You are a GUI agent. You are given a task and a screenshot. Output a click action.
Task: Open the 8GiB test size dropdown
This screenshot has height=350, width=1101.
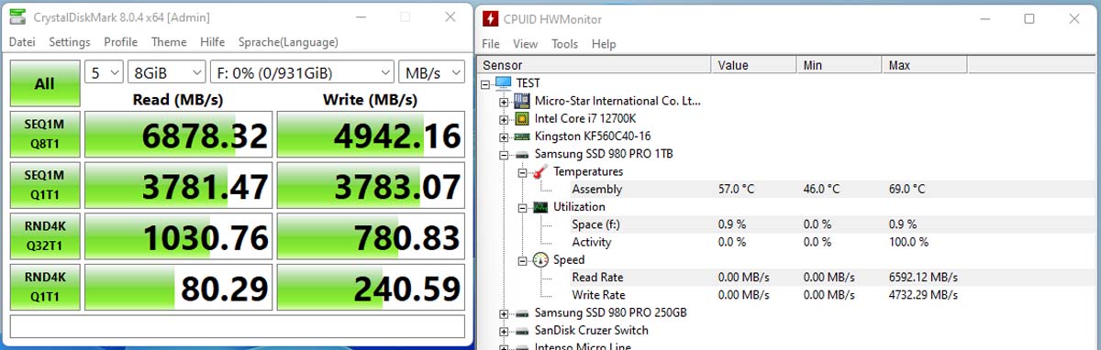point(166,72)
